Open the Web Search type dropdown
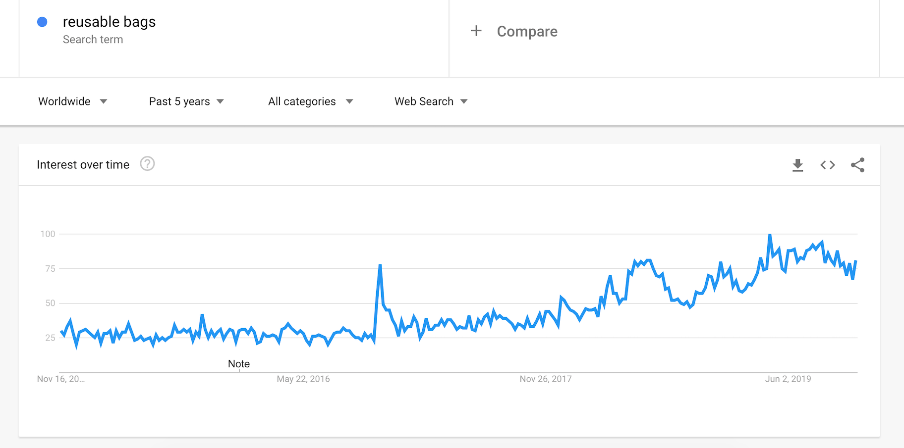Image resolution: width=904 pixels, height=448 pixels. (x=431, y=101)
